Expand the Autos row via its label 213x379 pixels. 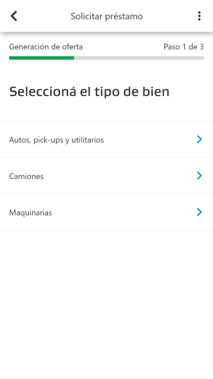[x=57, y=140]
